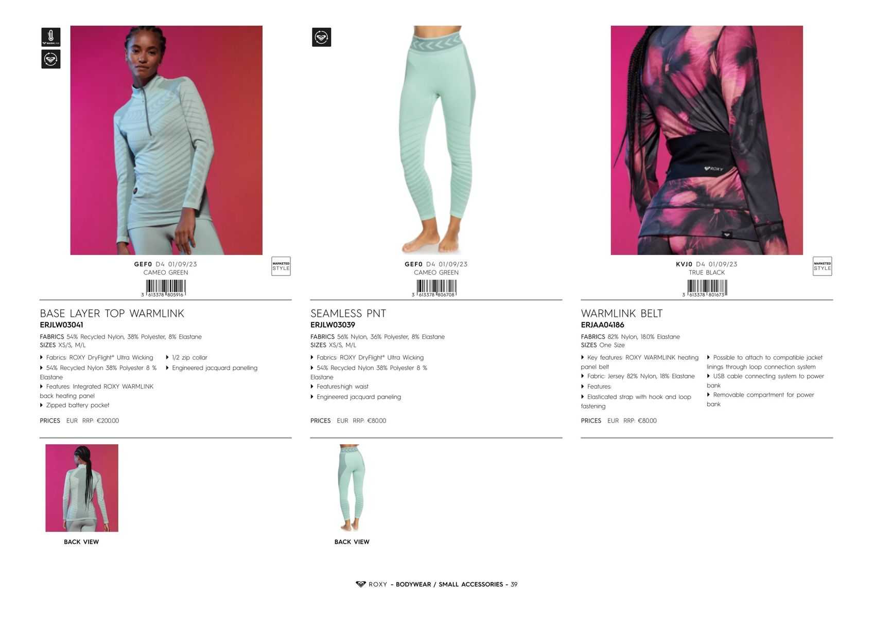Viewport: 874px width, 617px height.
Task: Select the BASE LAYER TOP WARMLINK title
Action: click(112, 314)
